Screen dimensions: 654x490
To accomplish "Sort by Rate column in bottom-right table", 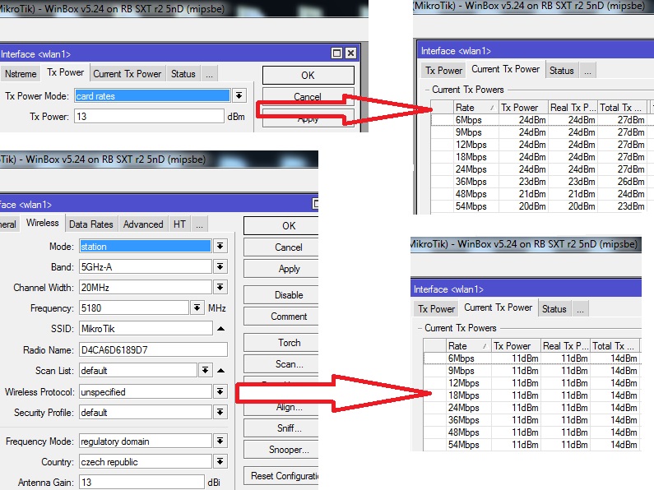I will (468, 346).
